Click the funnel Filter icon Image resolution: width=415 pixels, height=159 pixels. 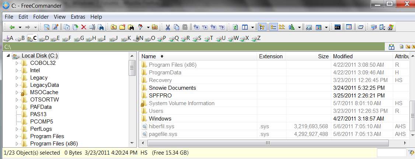pos(140,27)
